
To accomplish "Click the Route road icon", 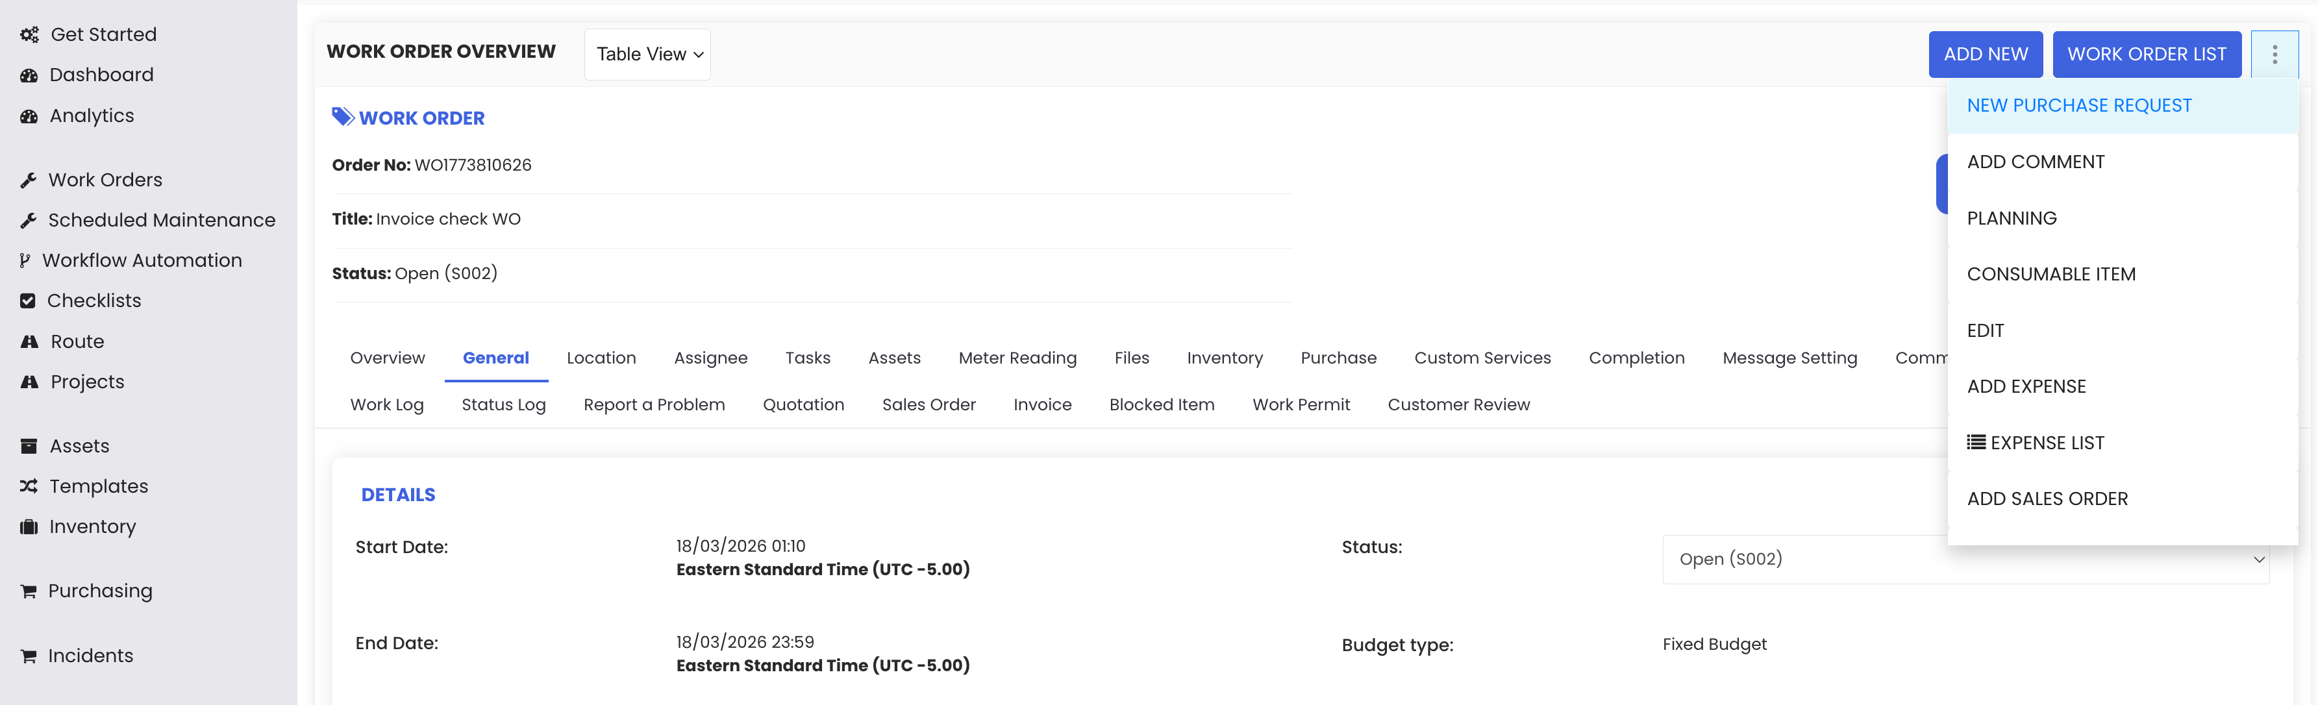I will click(x=29, y=341).
